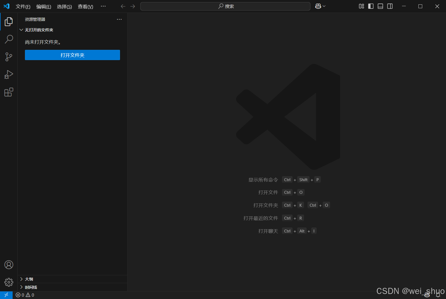Show more menu items via the ellipsis
This screenshot has height=299, width=446.
click(x=103, y=6)
